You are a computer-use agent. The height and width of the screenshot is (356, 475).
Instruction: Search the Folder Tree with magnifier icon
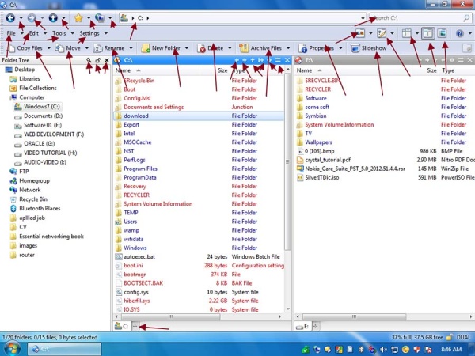pos(89,60)
